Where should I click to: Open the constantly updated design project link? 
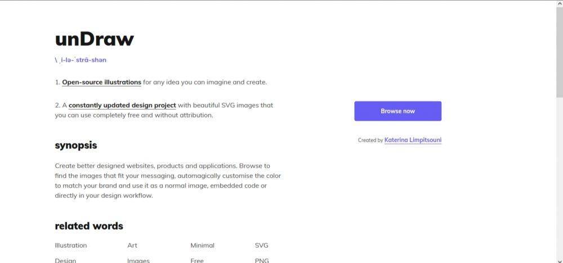(122, 105)
